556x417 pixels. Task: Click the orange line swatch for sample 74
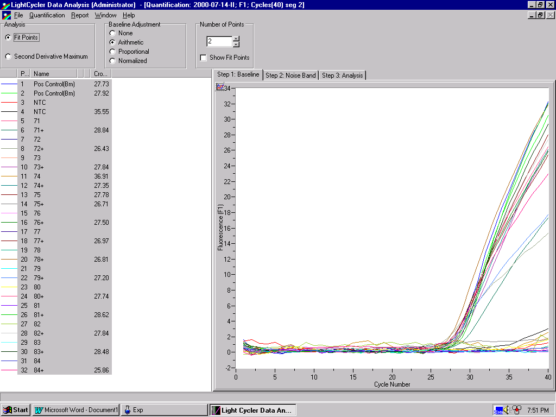pyautogui.click(x=9, y=176)
